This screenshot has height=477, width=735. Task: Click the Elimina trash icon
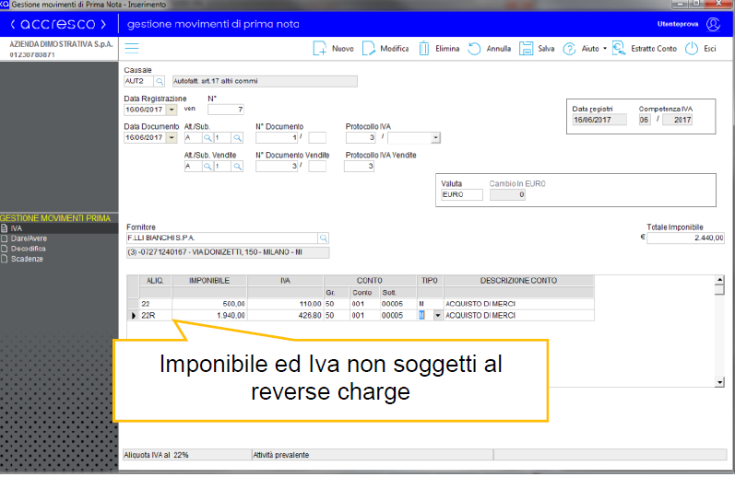click(423, 48)
